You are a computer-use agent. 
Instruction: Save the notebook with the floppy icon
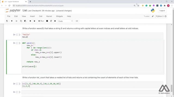pos(7,21)
